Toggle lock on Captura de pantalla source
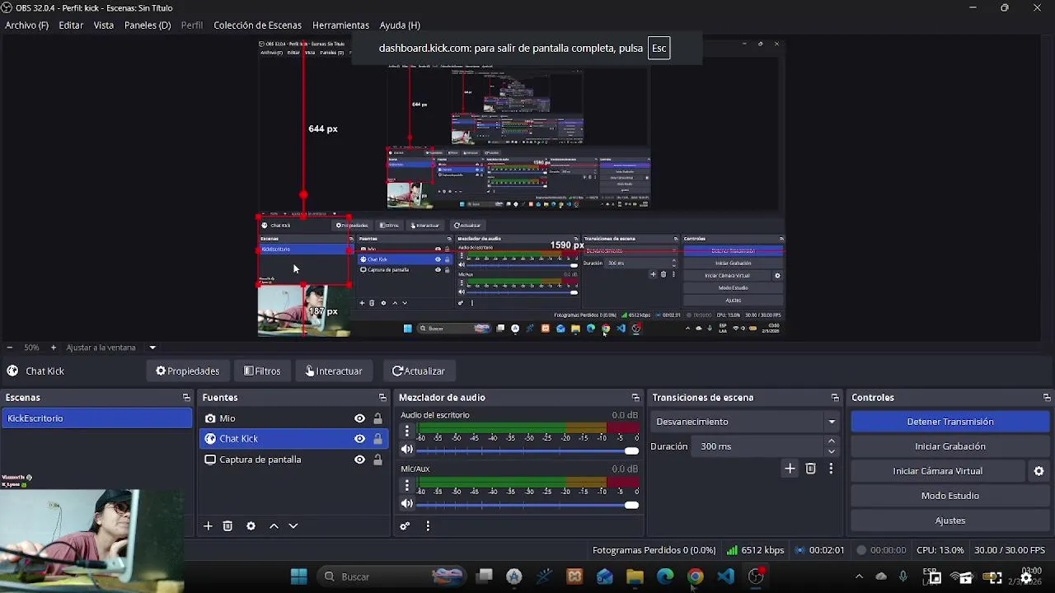The height and width of the screenshot is (593, 1055). [377, 460]
